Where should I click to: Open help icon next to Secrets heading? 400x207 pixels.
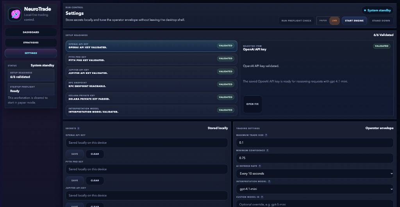78,128
